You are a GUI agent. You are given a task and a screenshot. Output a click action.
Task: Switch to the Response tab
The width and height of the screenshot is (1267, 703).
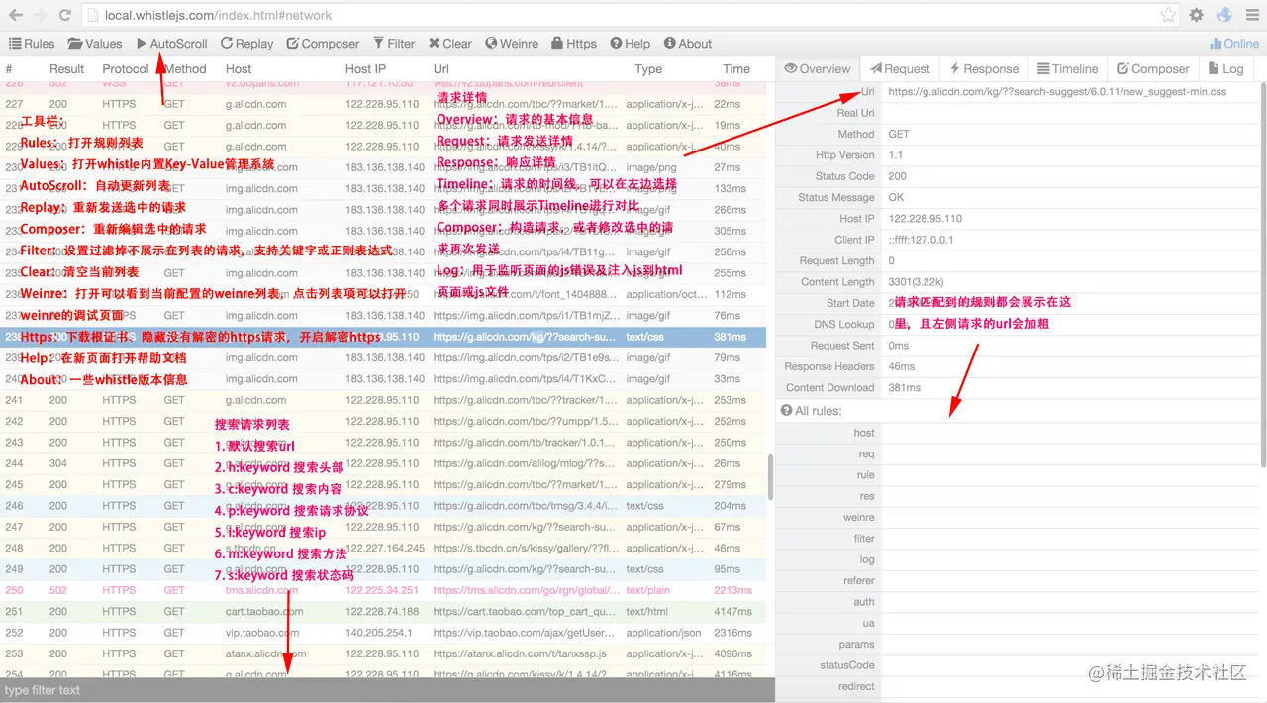click(984, 69)
